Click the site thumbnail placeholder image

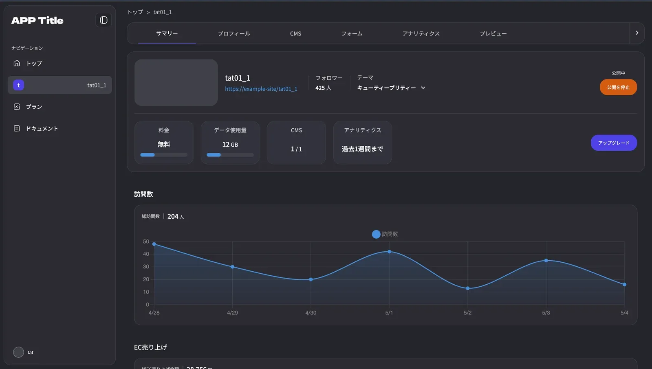176,83
